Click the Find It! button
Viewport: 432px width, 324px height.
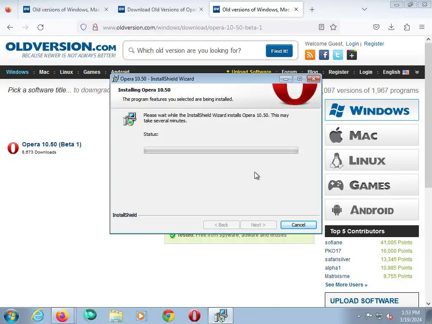click(279, 51)
